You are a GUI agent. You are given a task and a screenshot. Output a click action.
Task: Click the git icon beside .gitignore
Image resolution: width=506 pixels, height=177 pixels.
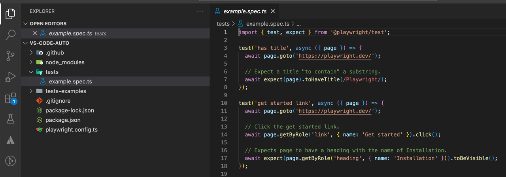40,101
